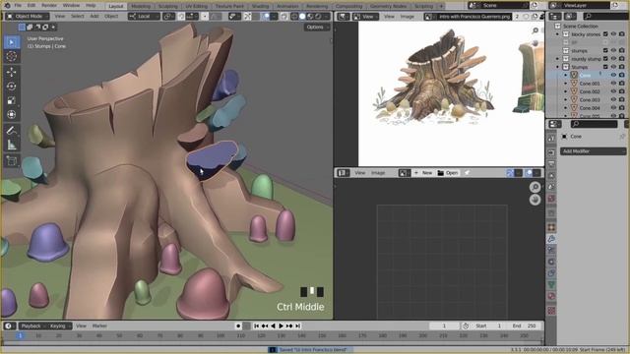Open Keying dropdown in timeline
This screenshot has width=630, height=354.
pos(60,325)
